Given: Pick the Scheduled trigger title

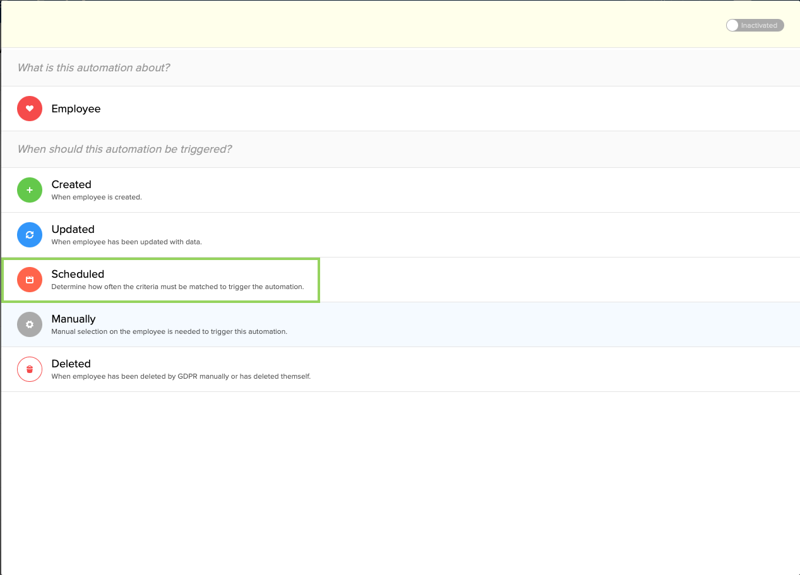Looking at the screenshot, I should pos(78,274).
